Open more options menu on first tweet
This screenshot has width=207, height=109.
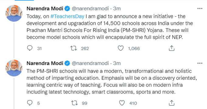tap(200, 8)
